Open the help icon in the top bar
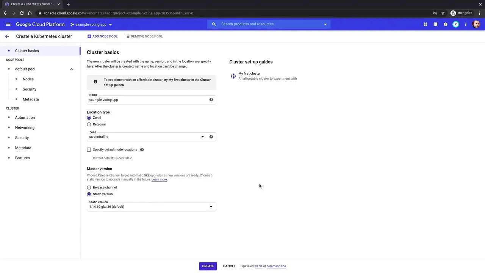This screenshot has height=273, width=485. click(x=446, y=24)
